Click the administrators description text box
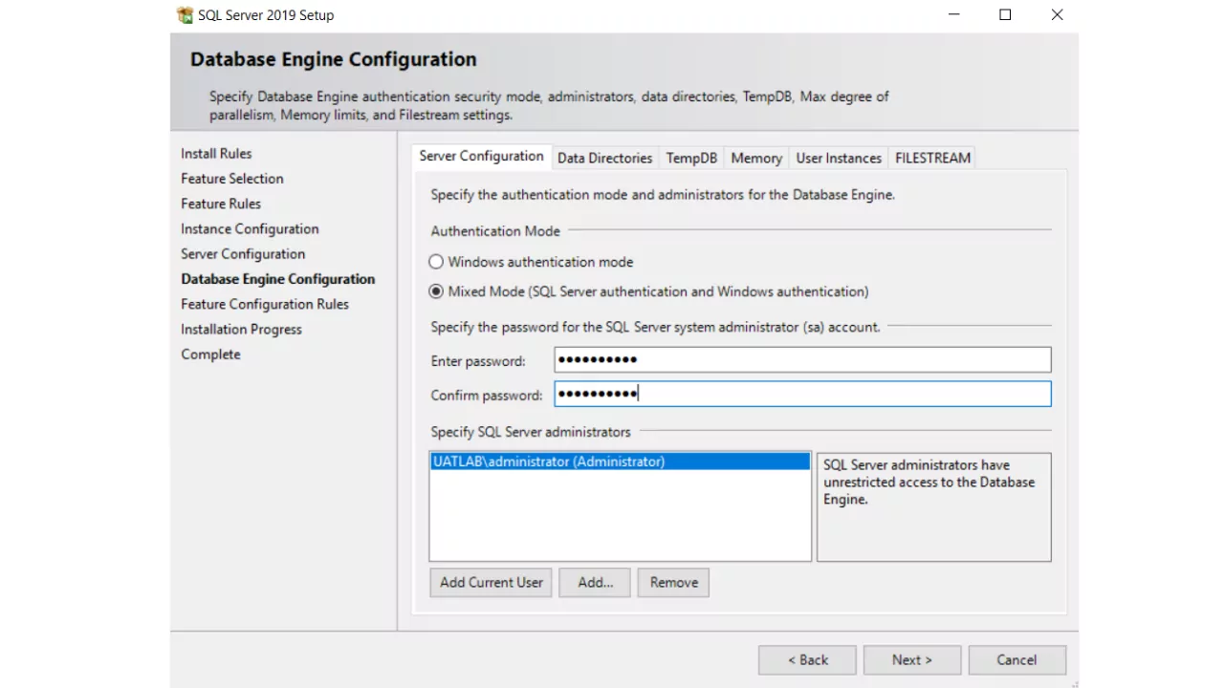This screenshot has height=688, width=1224. click(933, 506)
